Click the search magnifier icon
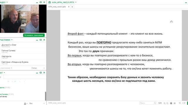This screenshot has height=105, width=188. coord(155,103)
